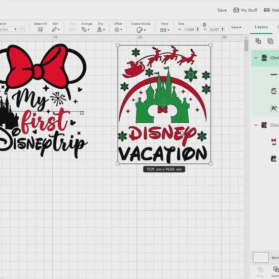
Task: Click the Duplicate icon in Layers panel
Action: point(270,41)
